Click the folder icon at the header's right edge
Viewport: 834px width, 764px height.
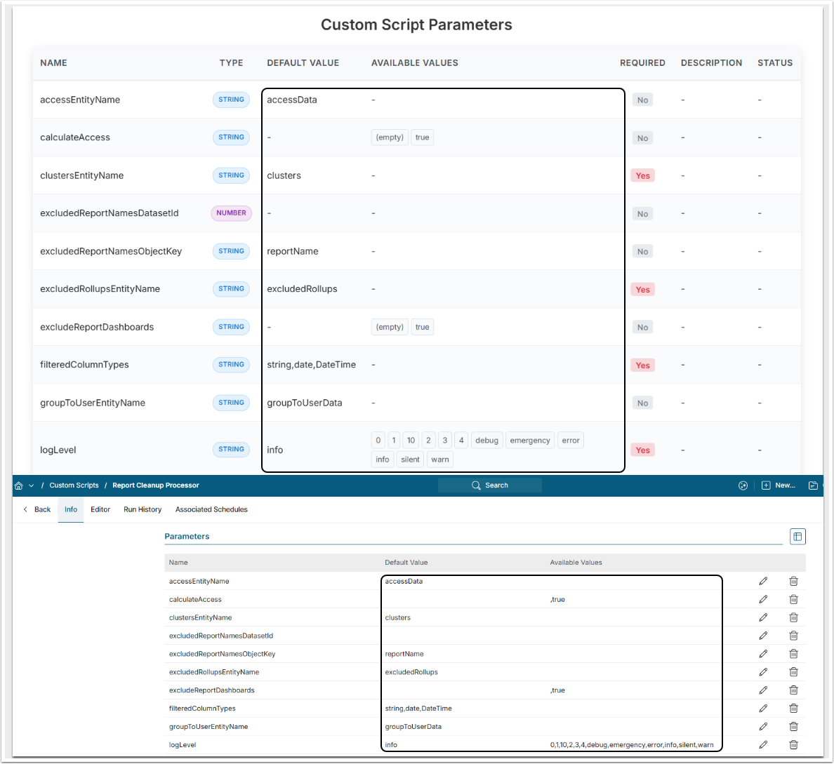(813, 485)
